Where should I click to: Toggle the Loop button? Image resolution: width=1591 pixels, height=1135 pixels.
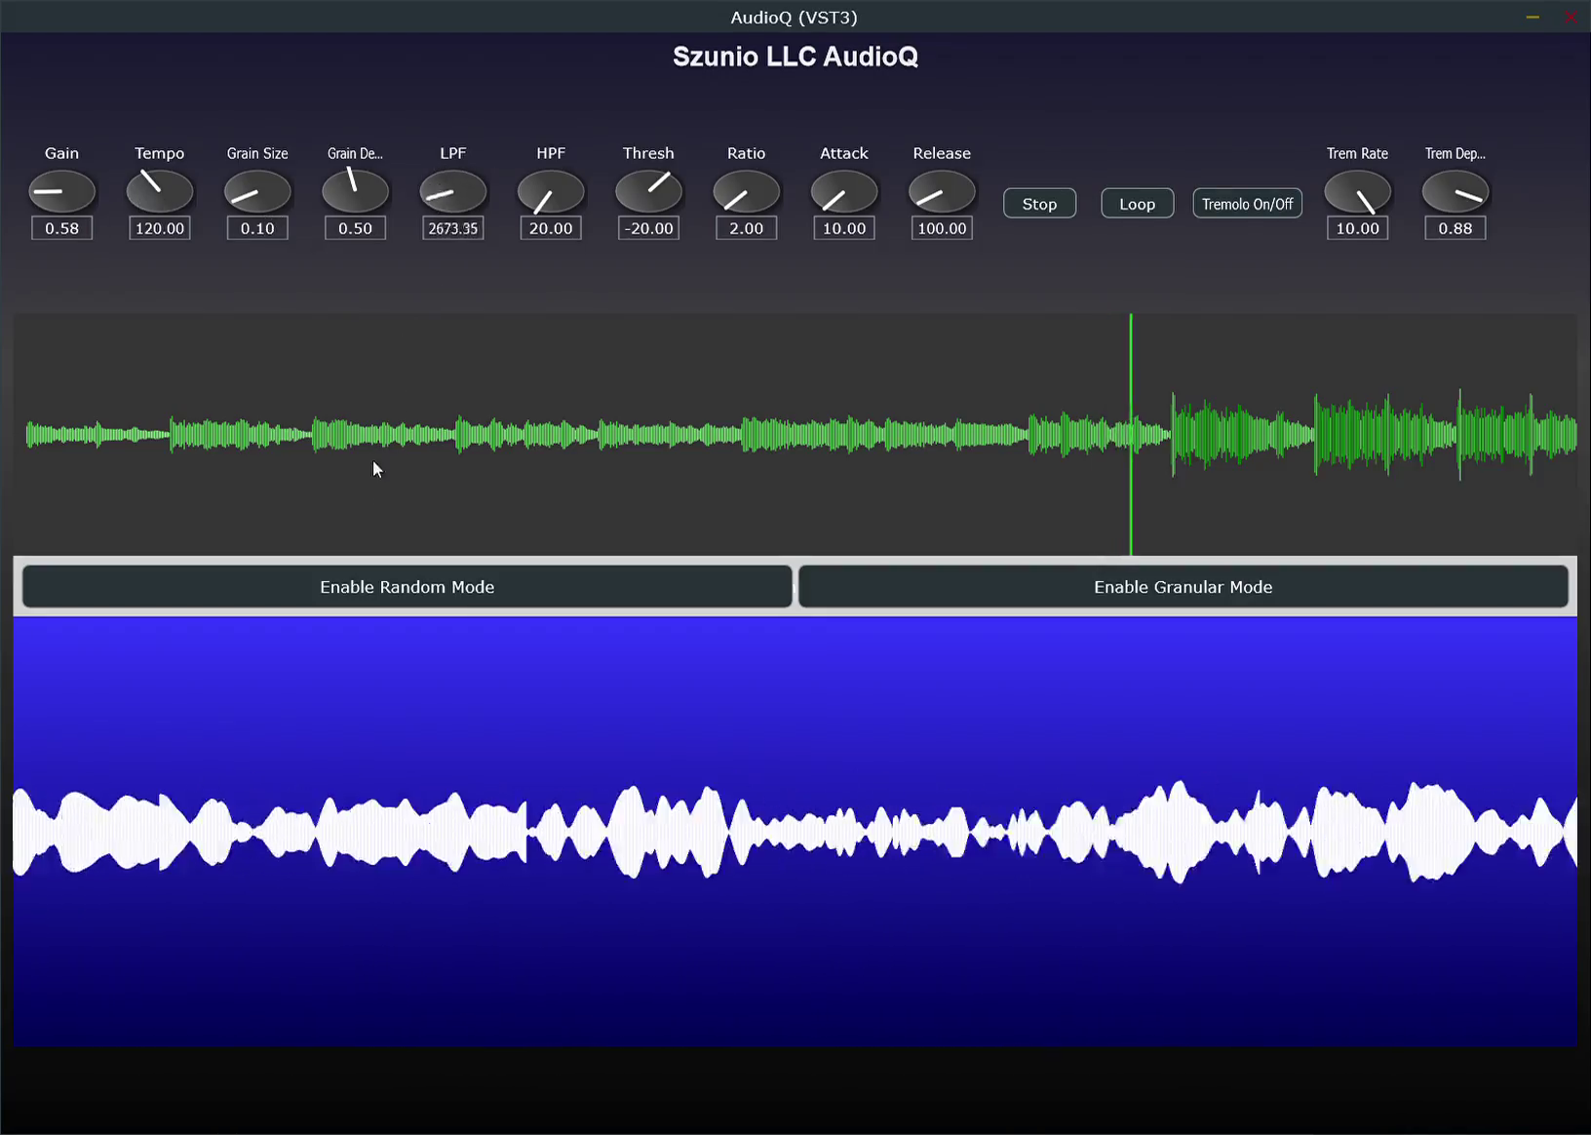(1137, 204)
